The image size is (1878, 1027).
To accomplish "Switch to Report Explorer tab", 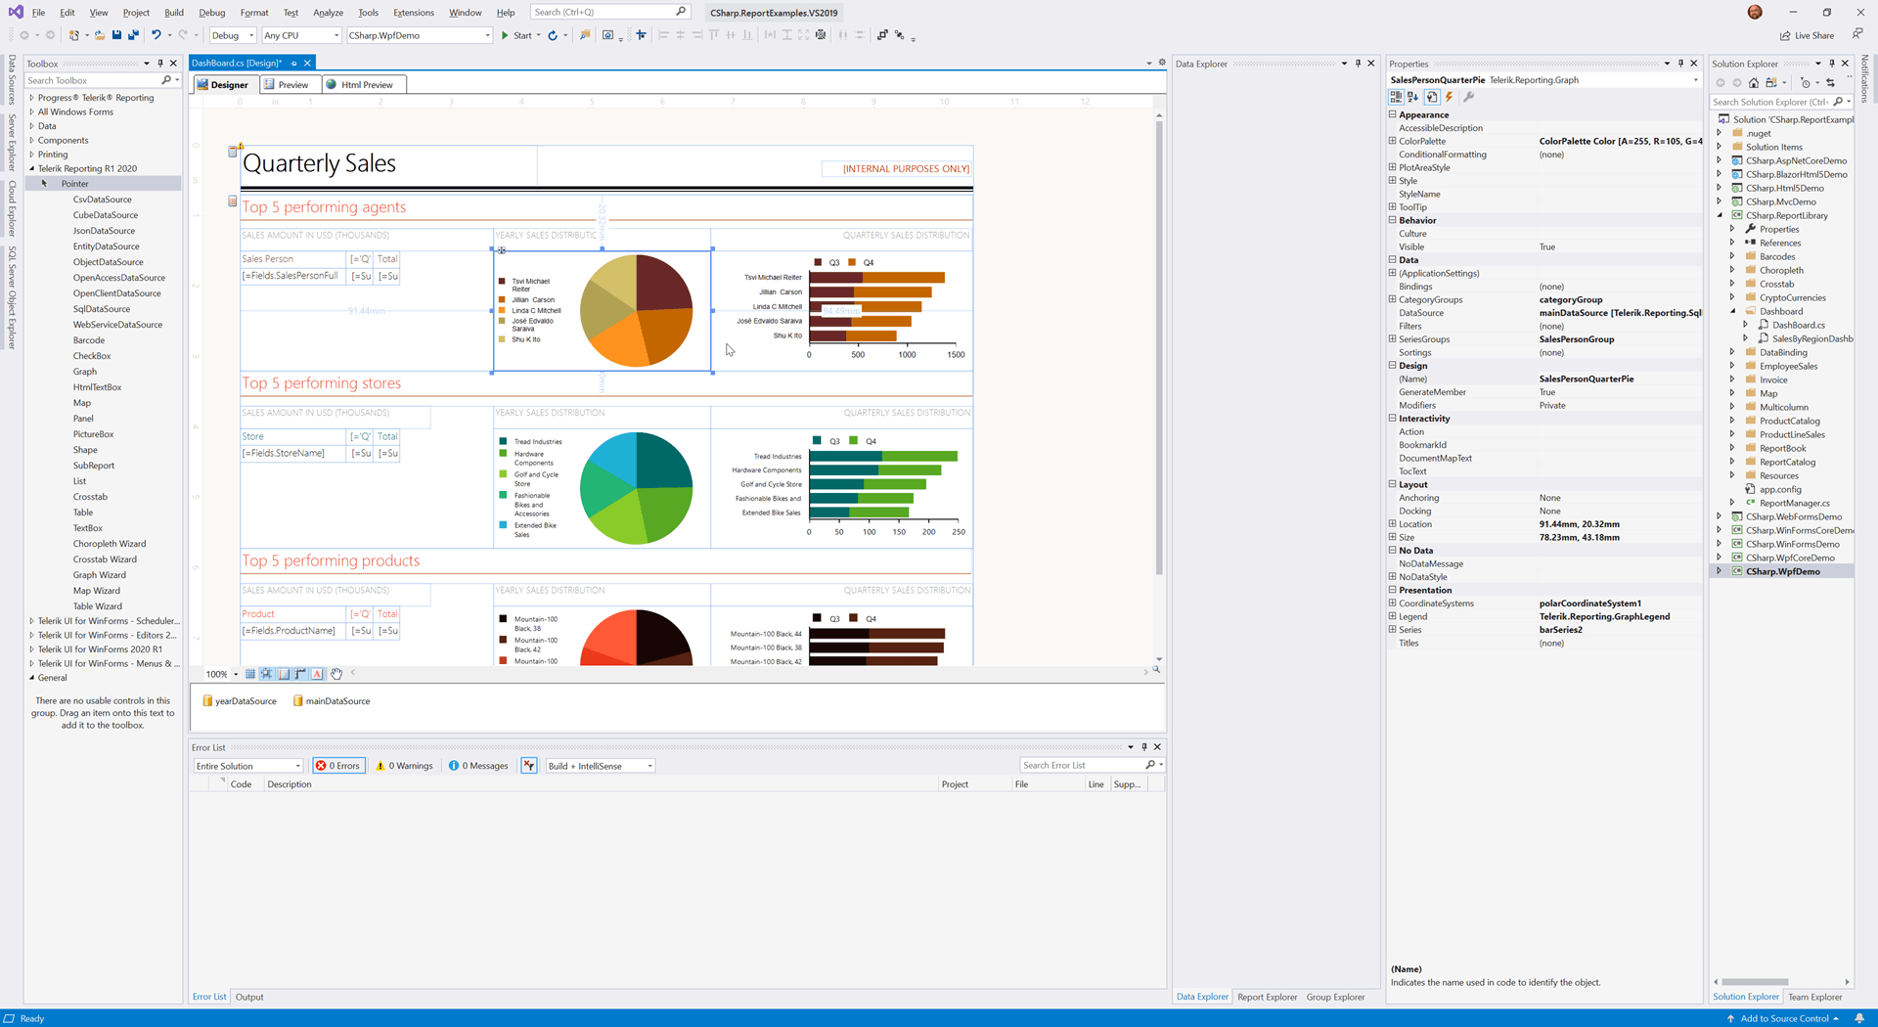I will coord(1267,997).
